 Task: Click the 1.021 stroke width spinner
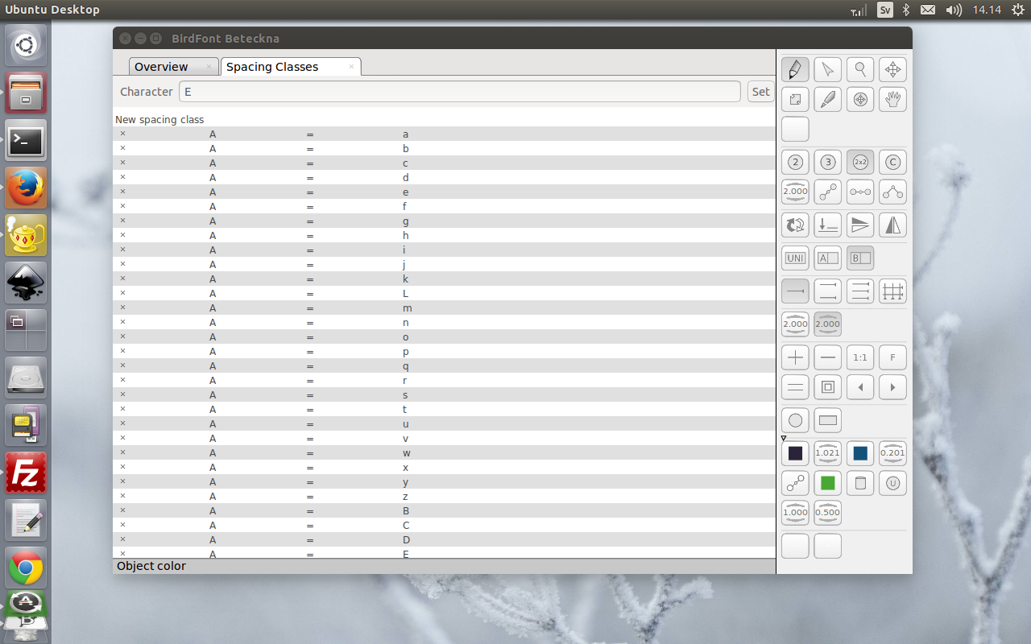click(827, 454)
